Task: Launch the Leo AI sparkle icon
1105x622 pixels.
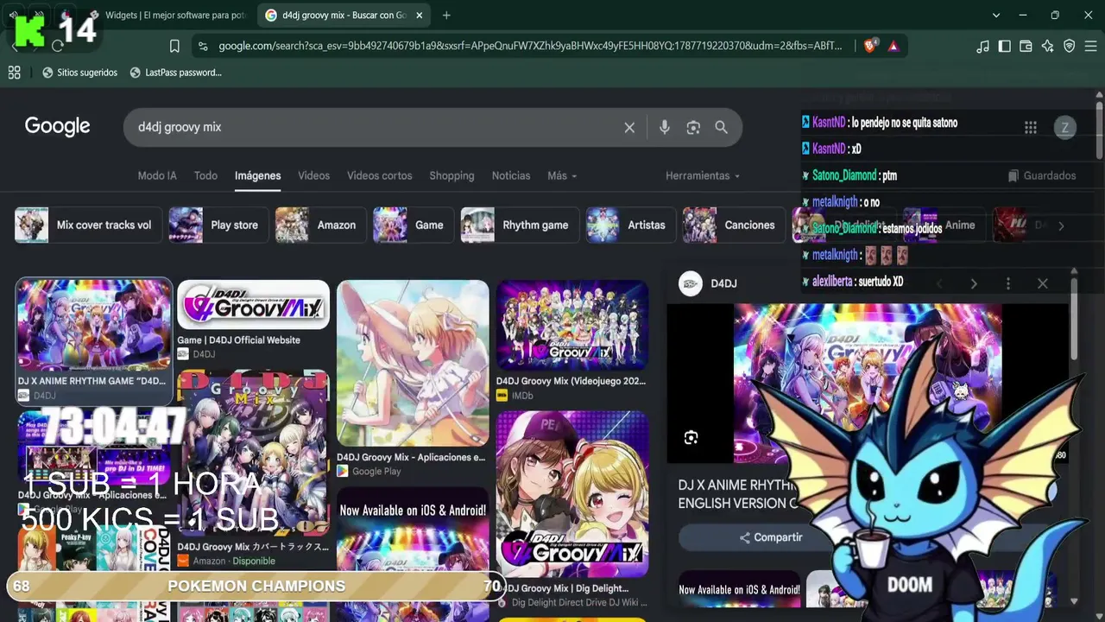Action: point(1047,47)
